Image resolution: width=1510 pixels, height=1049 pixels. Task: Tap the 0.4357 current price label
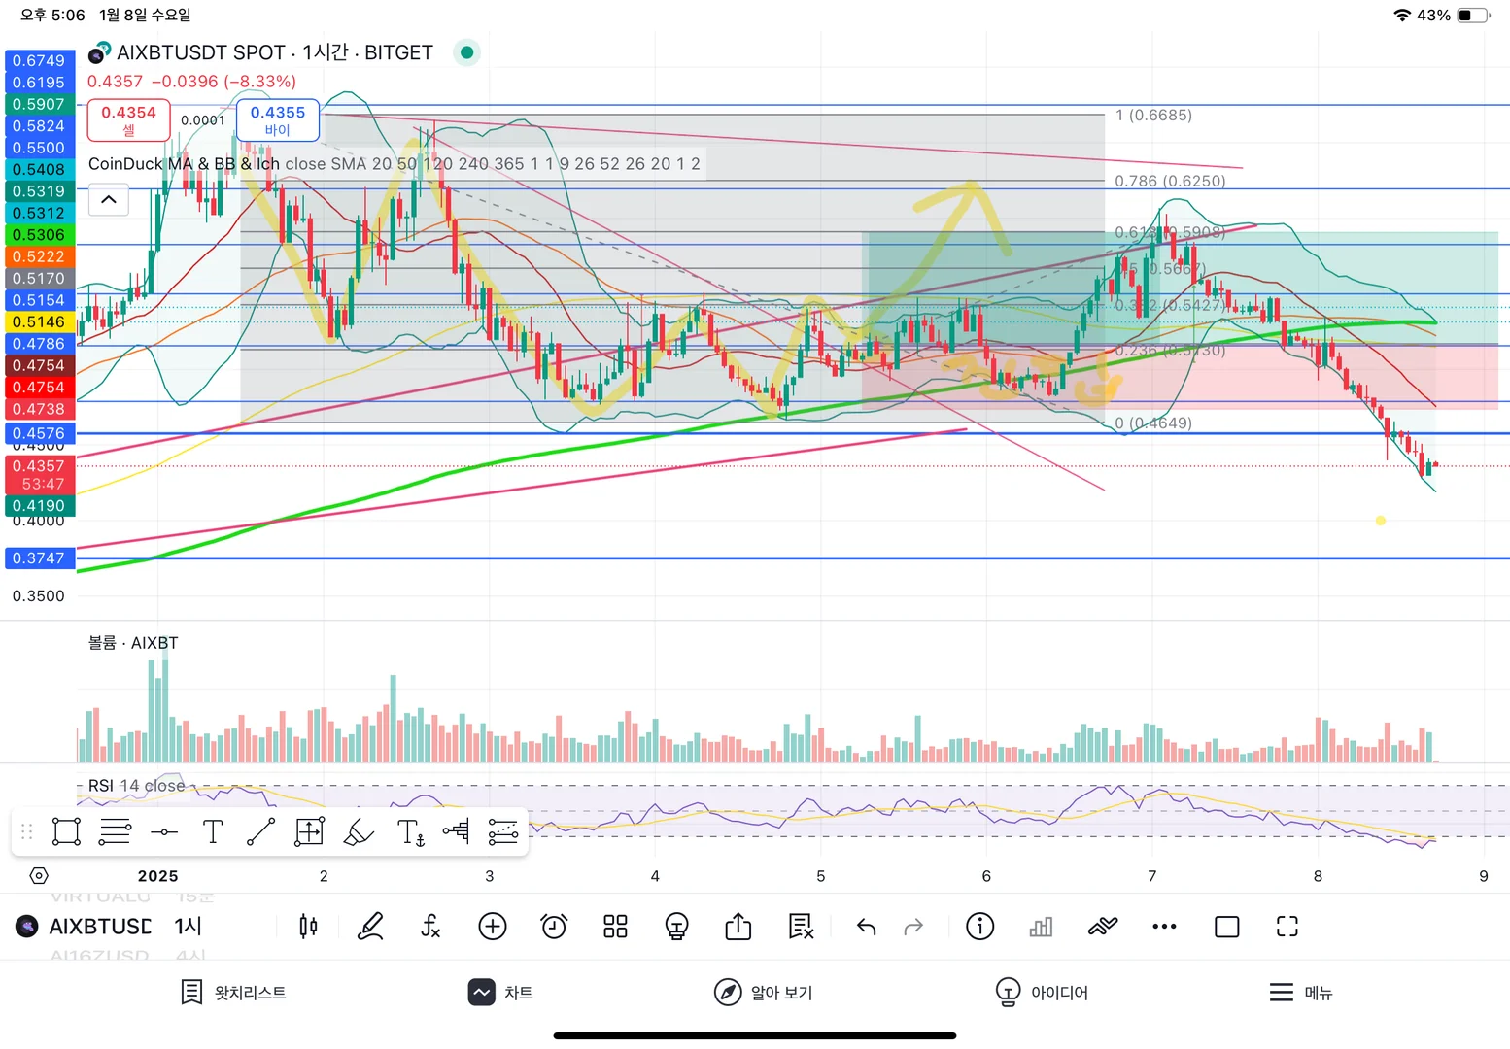[x=40, y=475]
